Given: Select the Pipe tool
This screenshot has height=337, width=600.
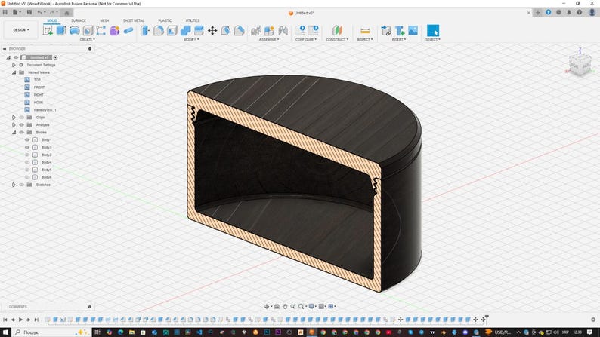Looking at the screenshot, I should point(128,30).
